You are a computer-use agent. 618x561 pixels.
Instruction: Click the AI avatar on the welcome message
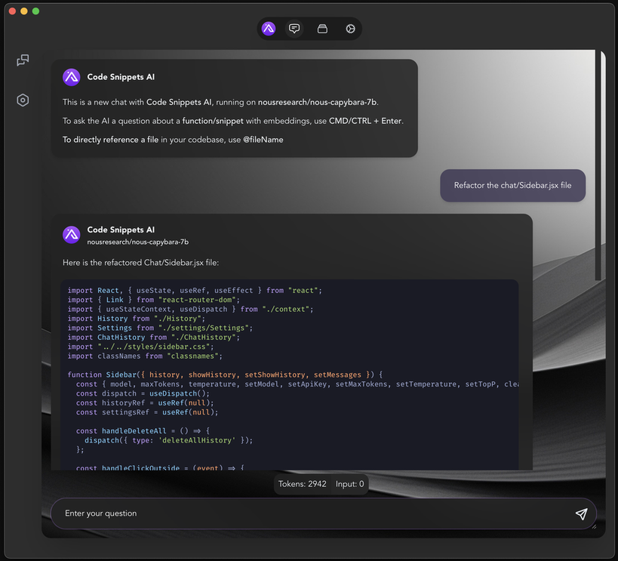(71, 77)
